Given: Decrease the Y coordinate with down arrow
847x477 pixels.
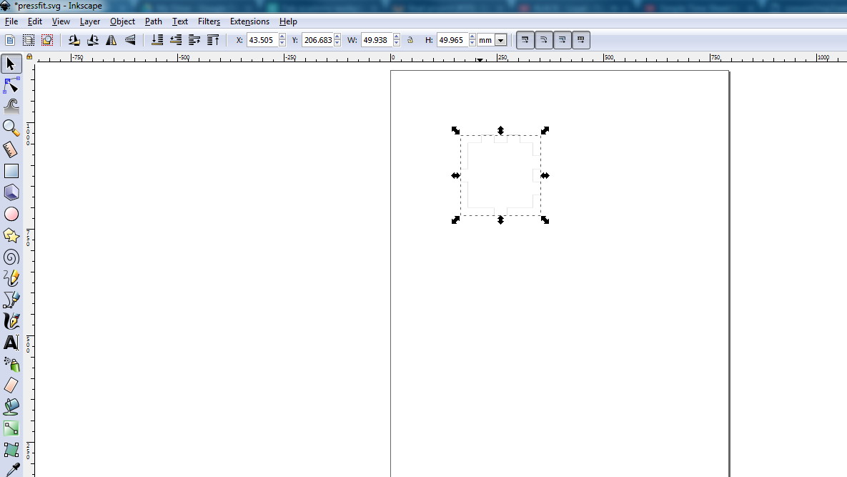Looking at the screenshot, I should (x=337, y=43).
